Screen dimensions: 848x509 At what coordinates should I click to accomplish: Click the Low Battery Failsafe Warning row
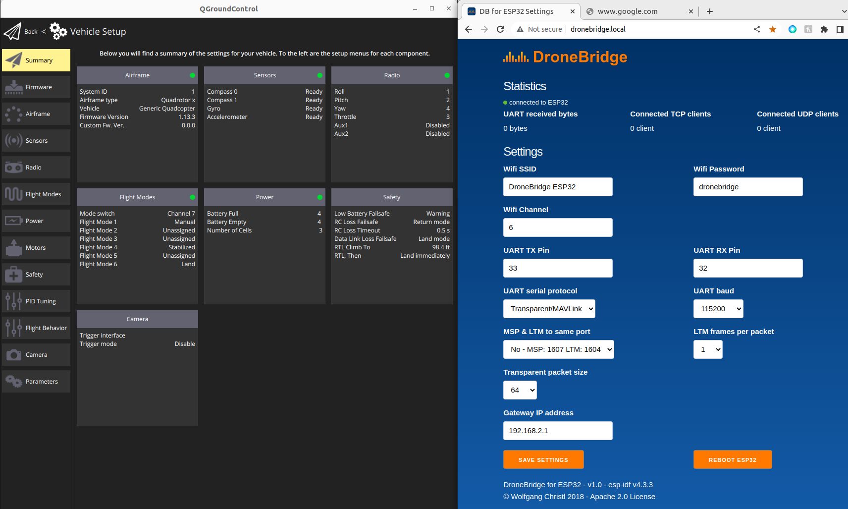(x=392, y=214)
